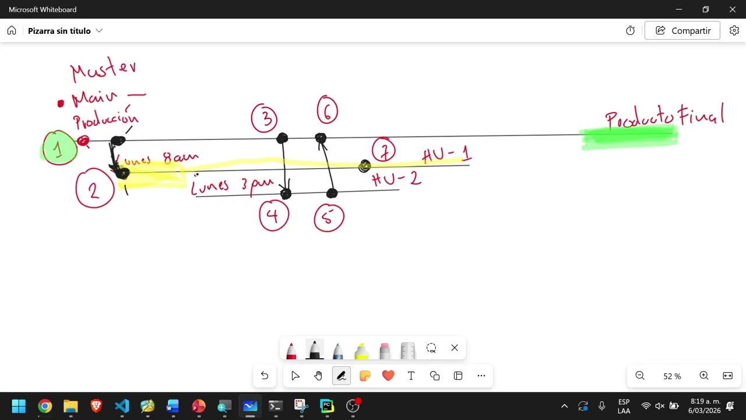Open the Windows Start menu

tap(19, 406)
